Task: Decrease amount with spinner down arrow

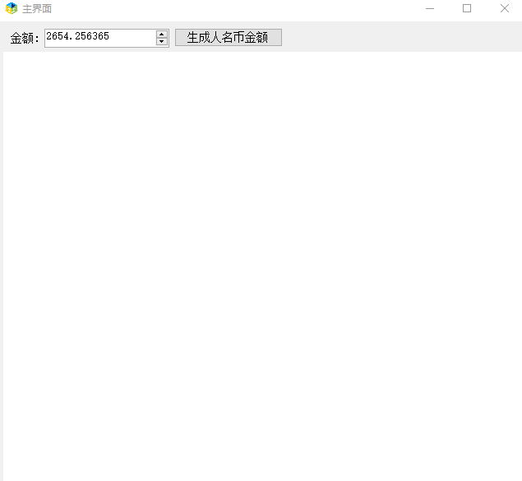Action: (162, 42)
